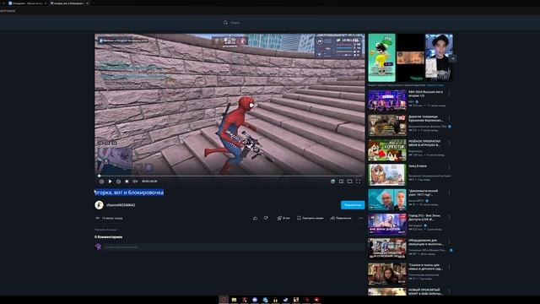Screen dimensions: 540x304
Task: Open options for the Kompot video
Action: coord(450,143)
